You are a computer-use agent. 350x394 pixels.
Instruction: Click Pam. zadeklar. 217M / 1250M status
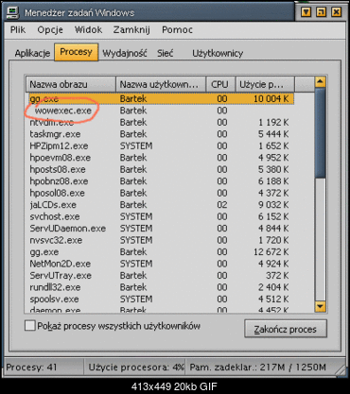coord(257,368)
